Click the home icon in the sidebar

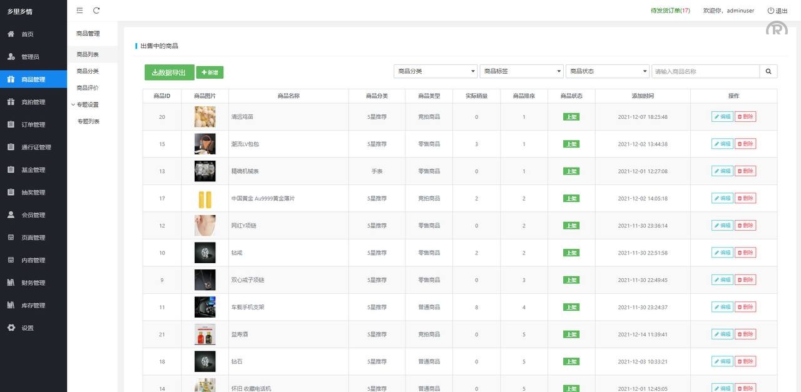(x=11, y=34)
